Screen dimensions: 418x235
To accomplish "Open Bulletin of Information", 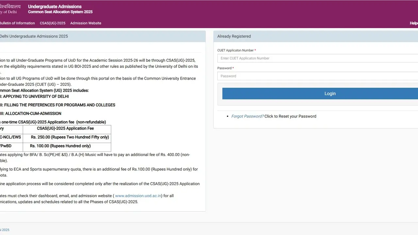I will click(17, 23).
